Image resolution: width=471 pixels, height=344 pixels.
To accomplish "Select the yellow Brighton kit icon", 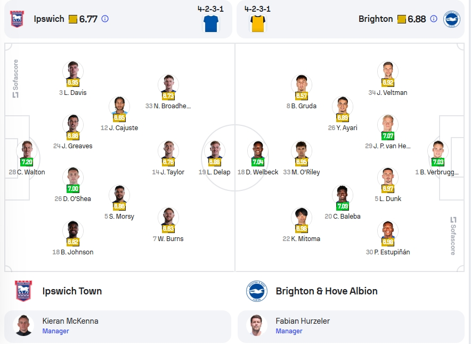I will [258, 23].
